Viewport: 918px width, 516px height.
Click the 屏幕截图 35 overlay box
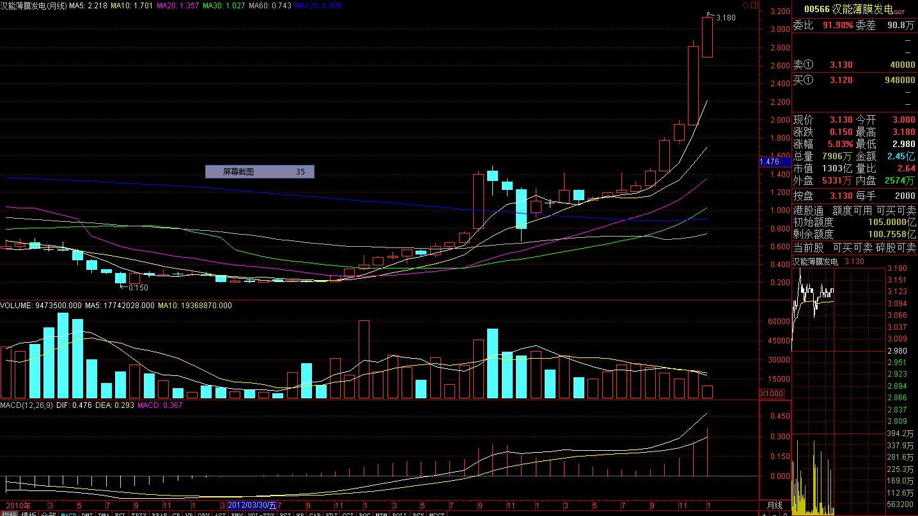coord(260,172)
